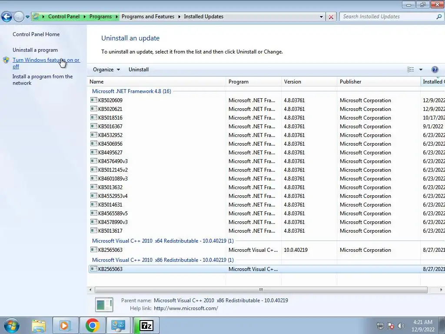Select Control Panel breadcrumb in address bar
This screenshot has height=334, width=445.
point(64,17)
